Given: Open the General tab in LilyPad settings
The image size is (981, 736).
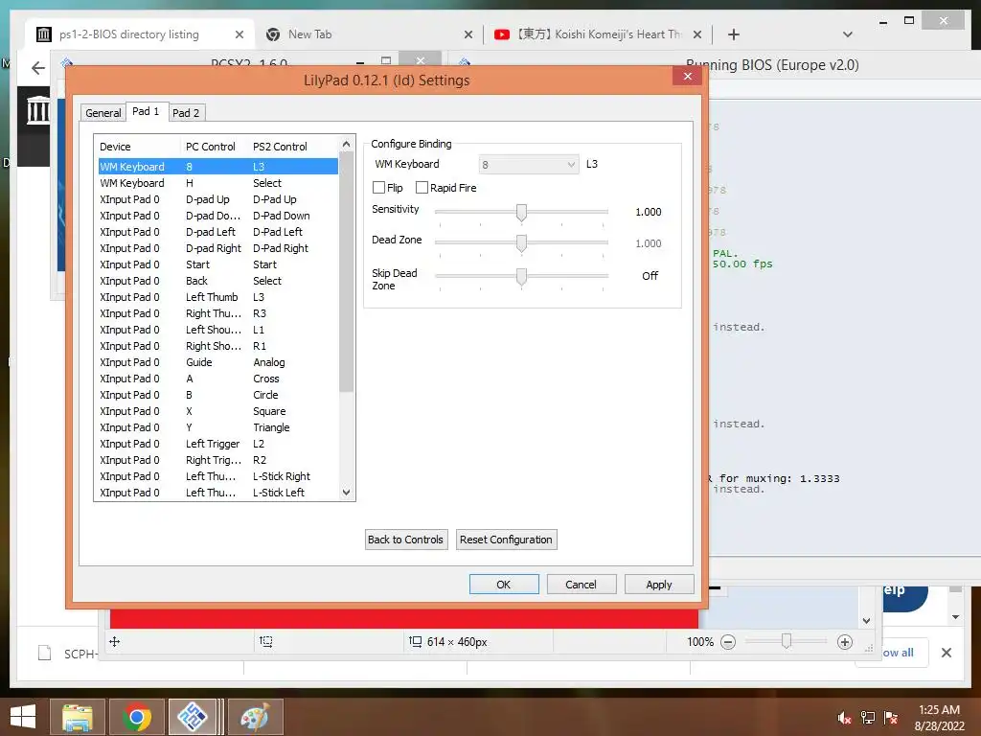Looking at the screenshot, I should tap(103, 113).
